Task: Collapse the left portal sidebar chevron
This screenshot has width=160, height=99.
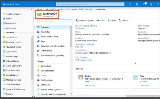Action: point(32,9)
